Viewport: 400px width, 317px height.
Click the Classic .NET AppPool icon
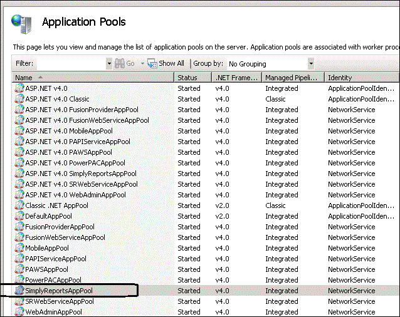[x=19, y=205]
